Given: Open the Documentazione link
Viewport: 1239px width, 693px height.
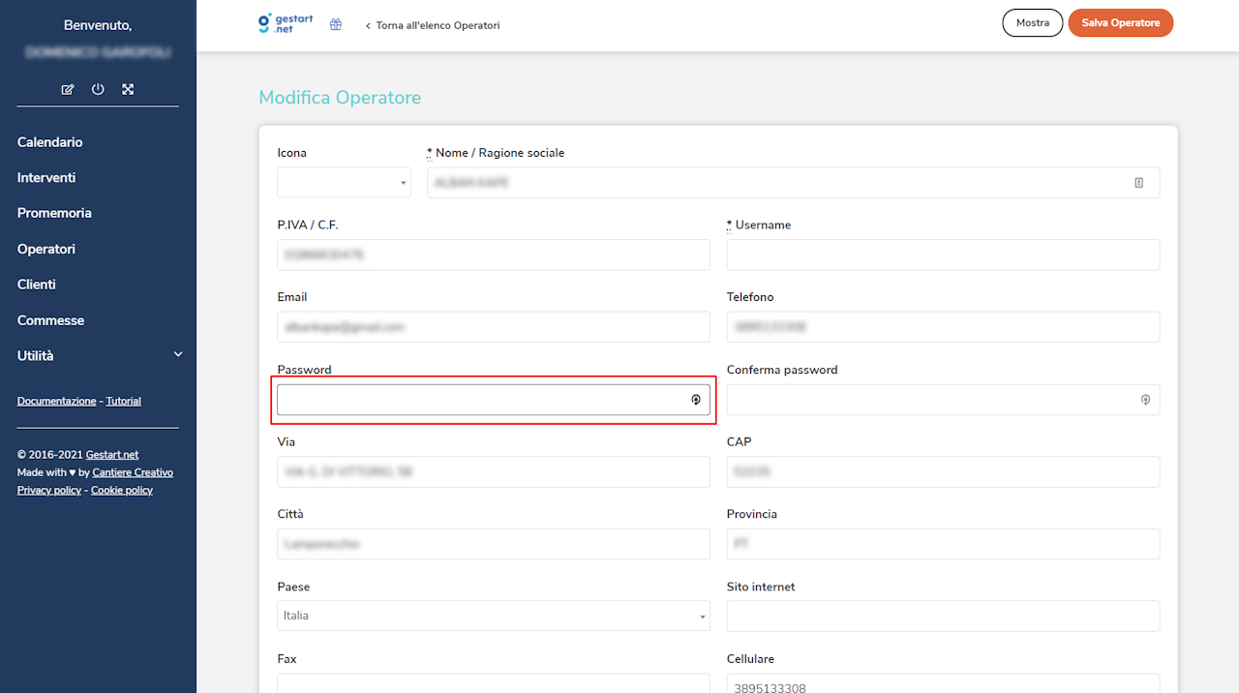Looking at the screenshot, I should 56,401.
